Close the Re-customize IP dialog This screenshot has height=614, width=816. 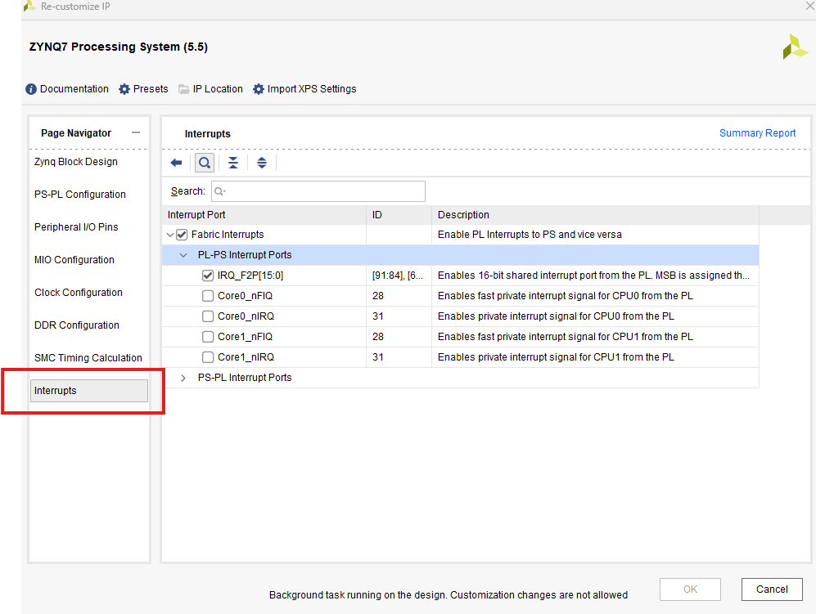pos(809,7)
